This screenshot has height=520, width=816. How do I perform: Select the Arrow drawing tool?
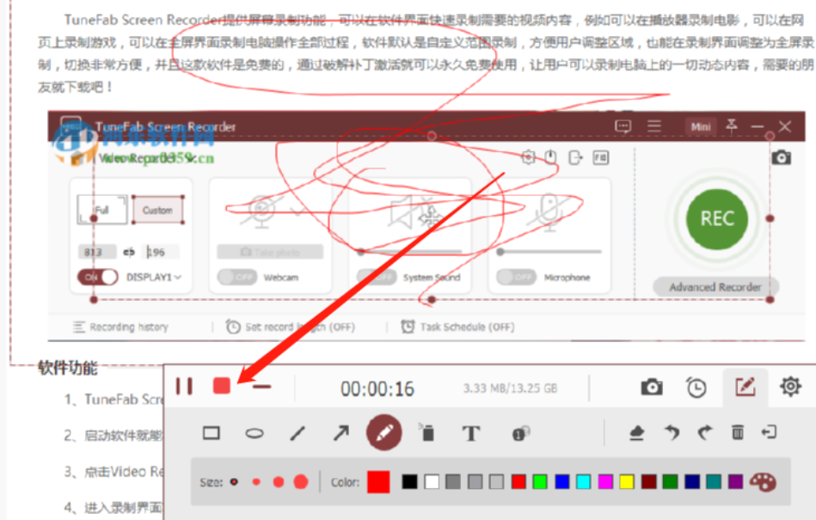341,432
